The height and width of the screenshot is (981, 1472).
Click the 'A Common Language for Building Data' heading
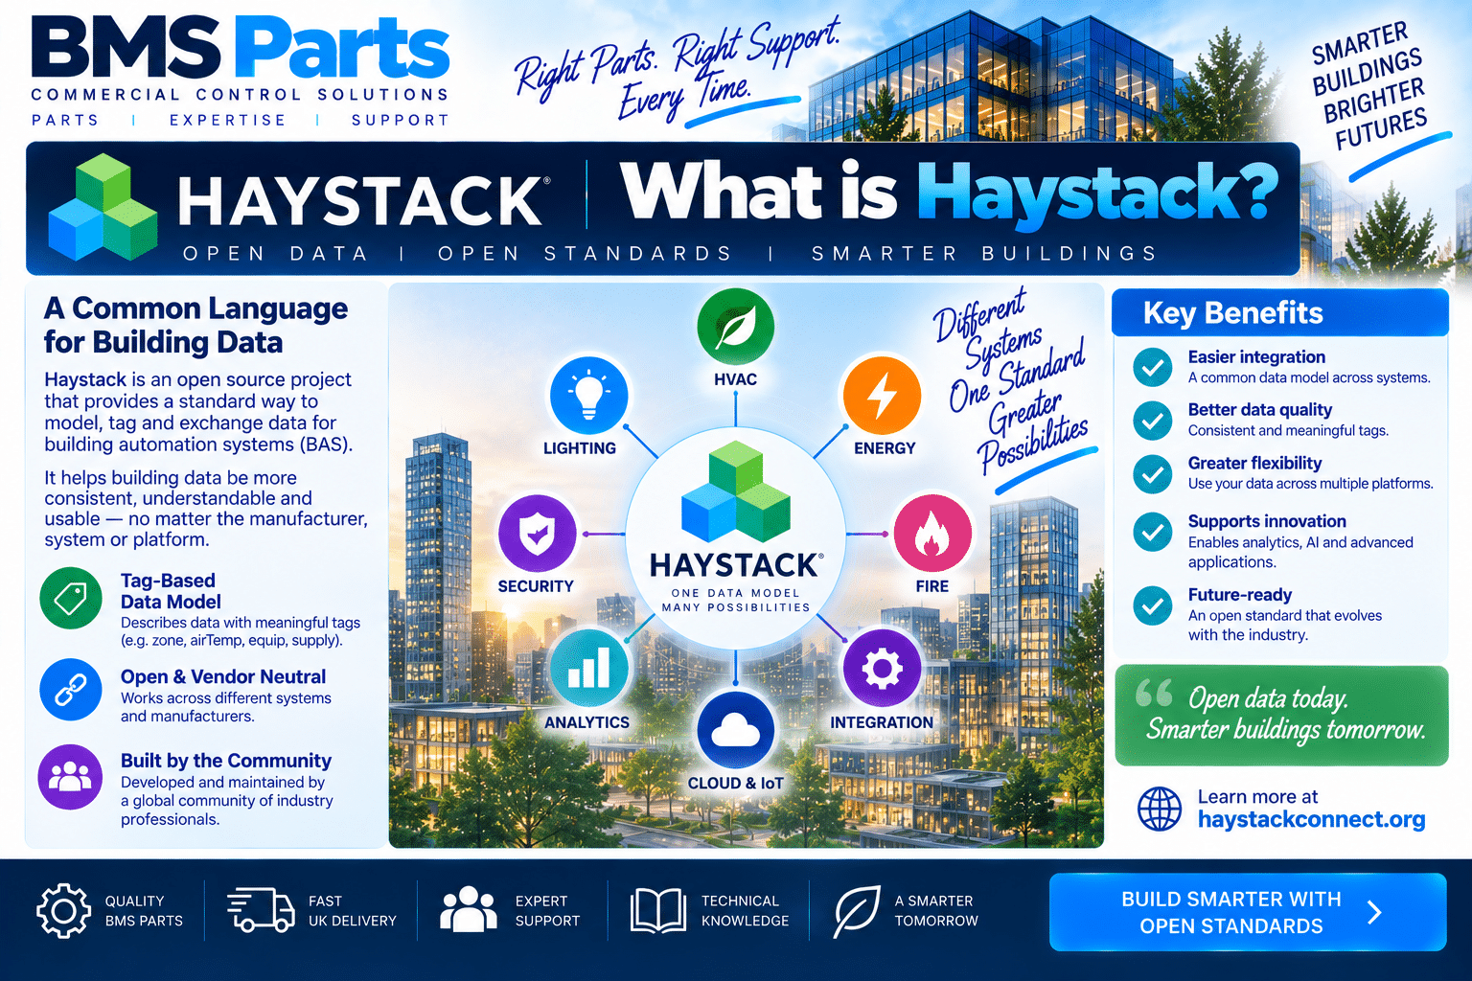(x=195, y=325)
